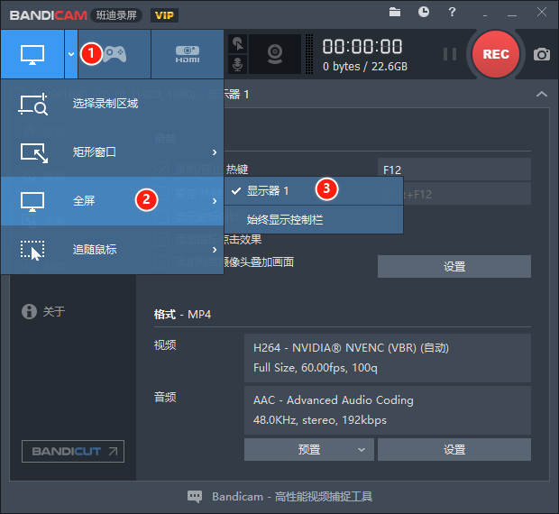The height and width of the screenshot is (514, 559).
Task: Take a screenshot with the camera icon
Action: click(x=542, y=54)
